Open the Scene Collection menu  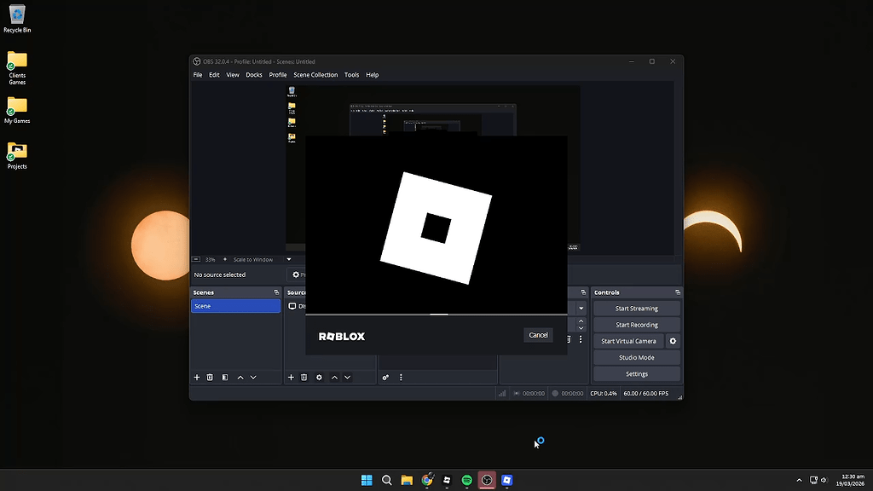point(315,75)
